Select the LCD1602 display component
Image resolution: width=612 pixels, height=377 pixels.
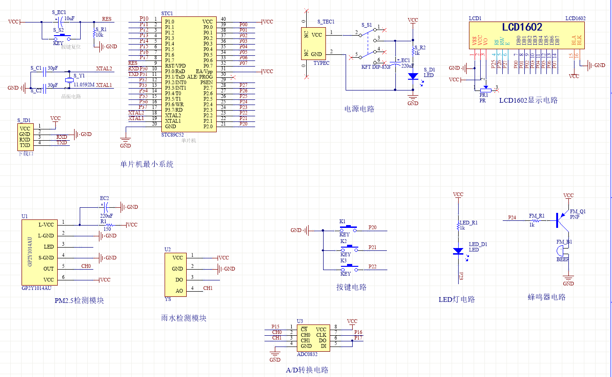point(527,35)
